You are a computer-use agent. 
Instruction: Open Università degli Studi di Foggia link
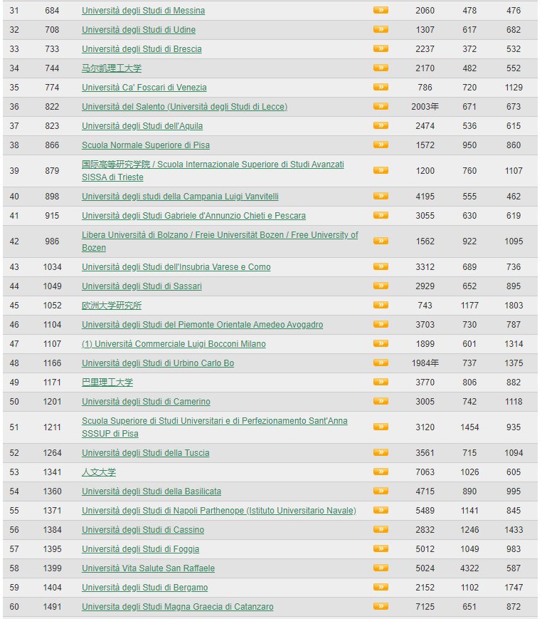pyautogui.click(x=140, y=549)
